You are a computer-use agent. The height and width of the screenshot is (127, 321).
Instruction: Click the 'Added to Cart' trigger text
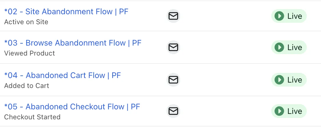(27, 86)
